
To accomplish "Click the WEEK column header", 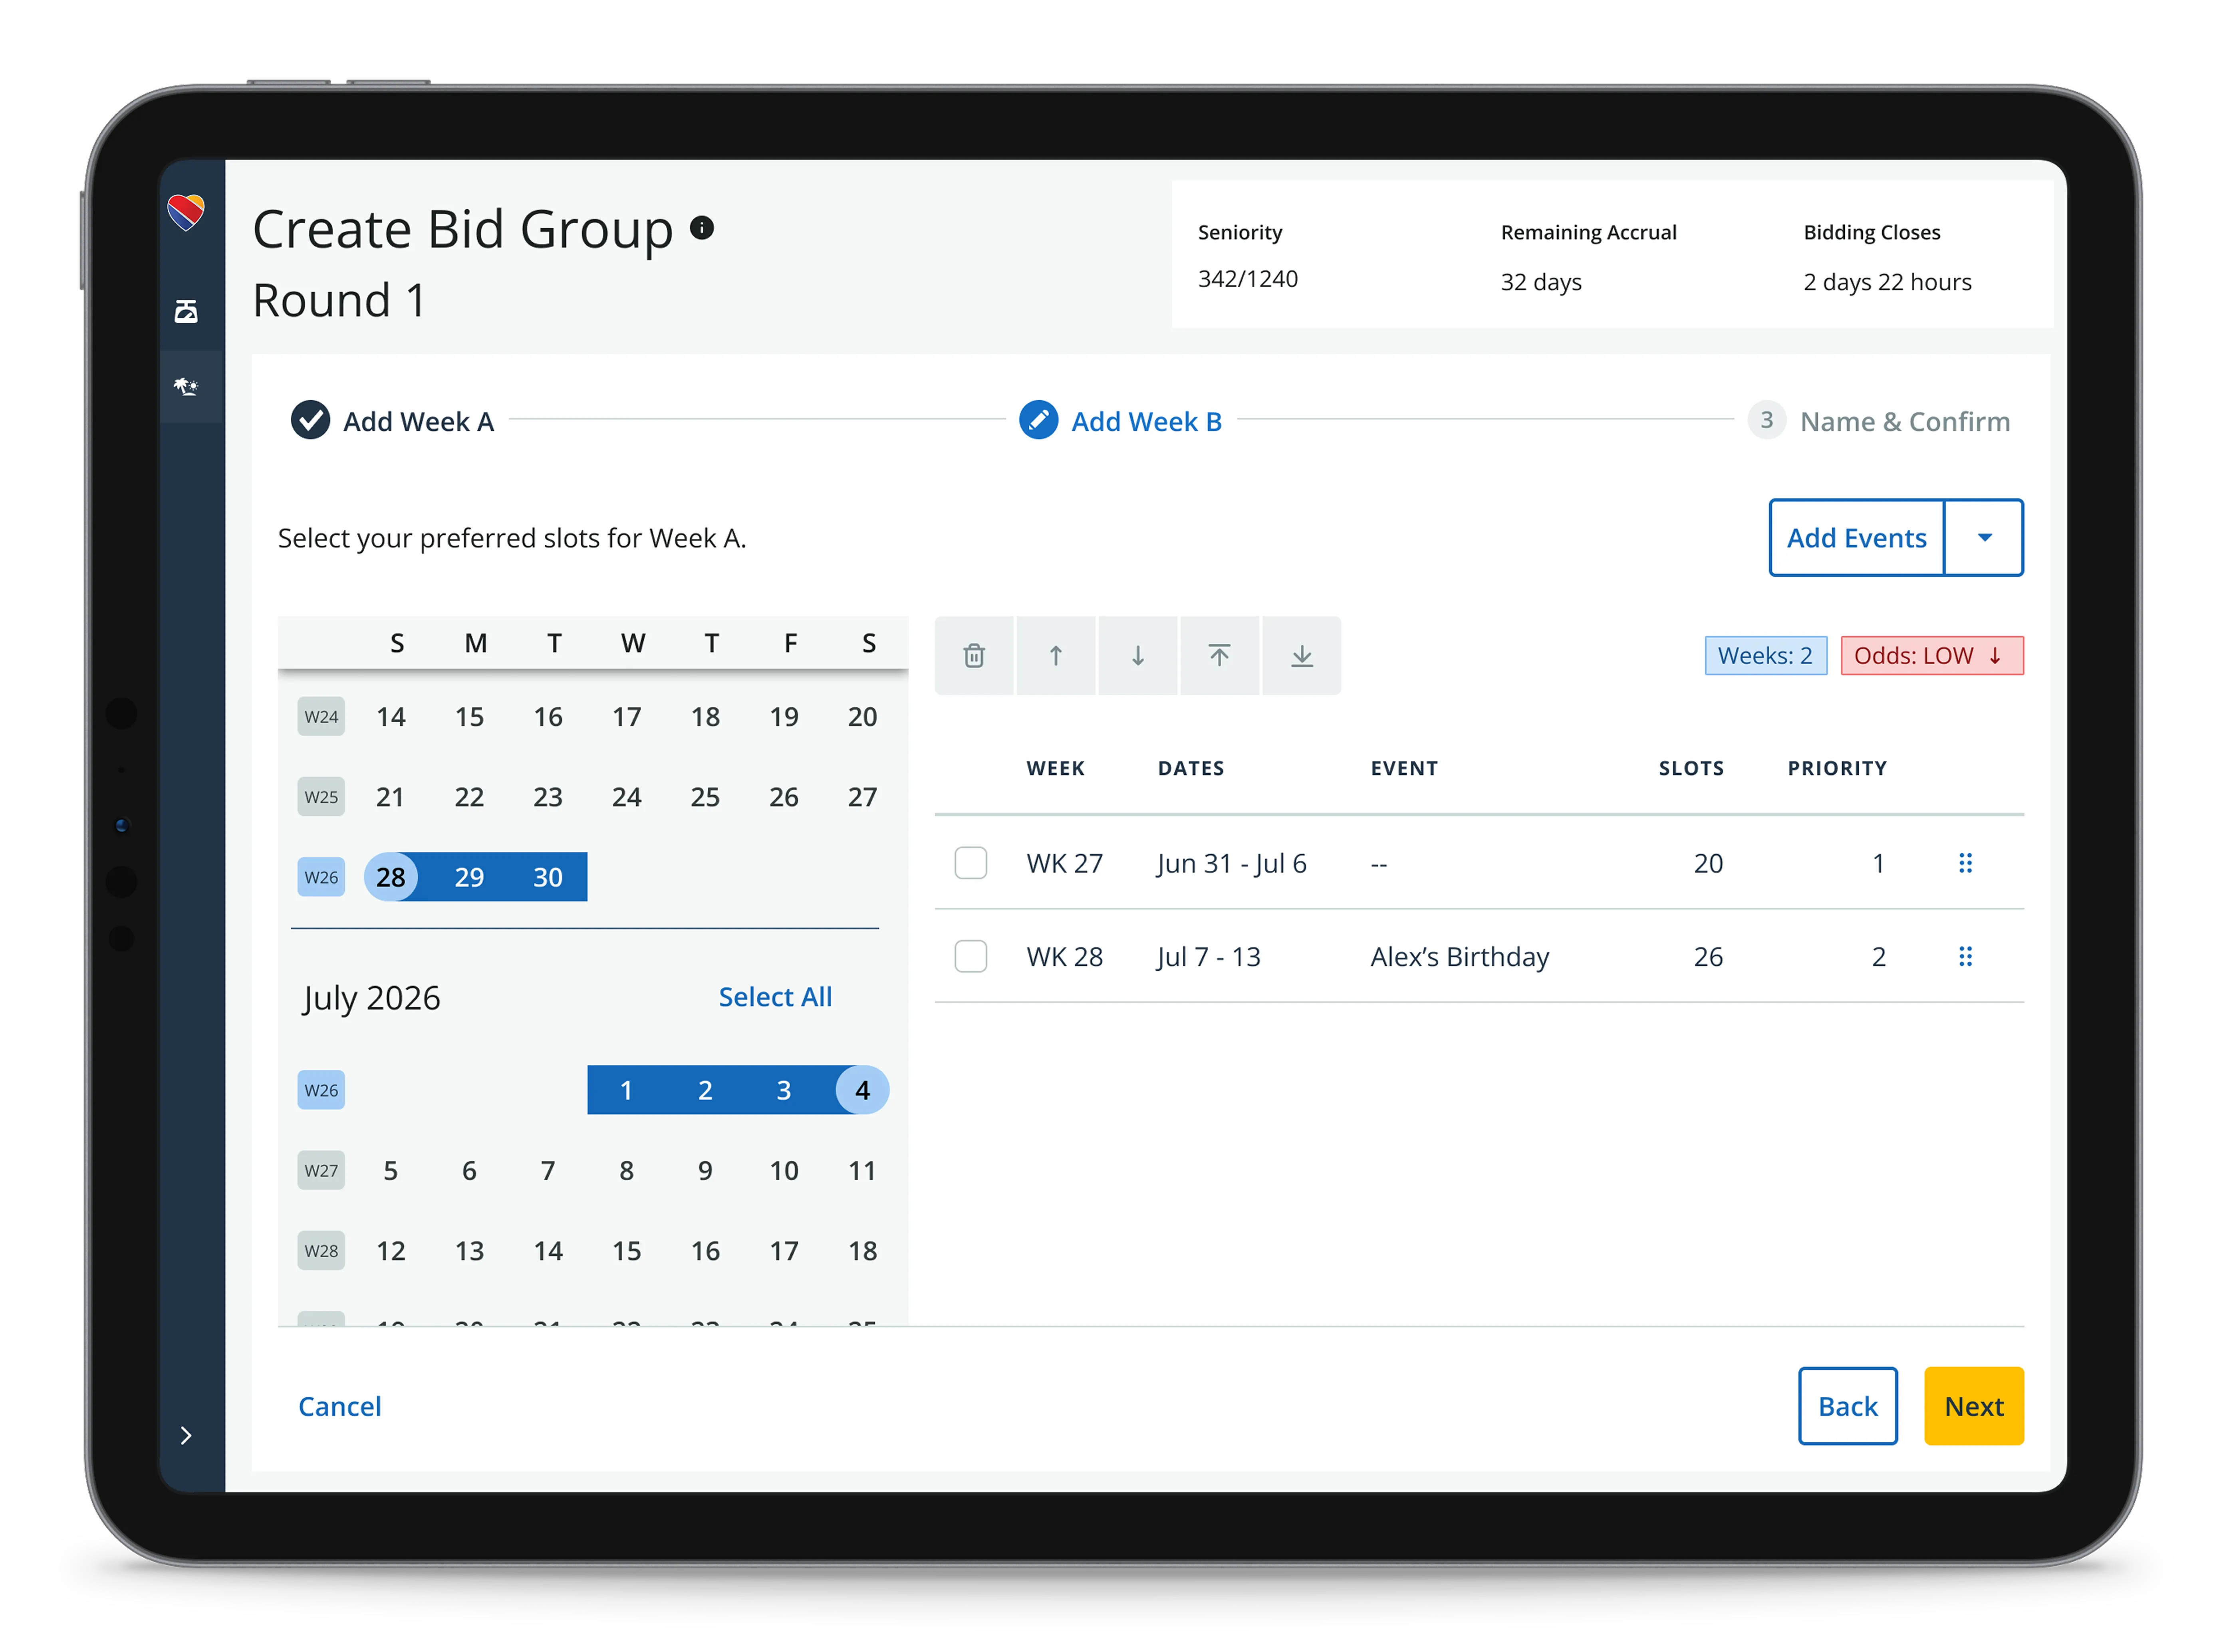I will (1055, 768).
